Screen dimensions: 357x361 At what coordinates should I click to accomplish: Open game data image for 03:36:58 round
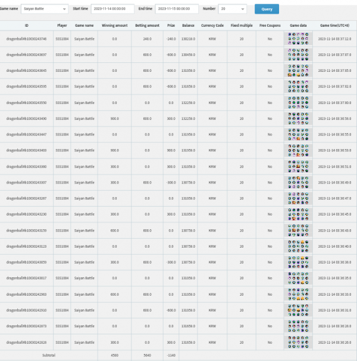click(298, 118)
